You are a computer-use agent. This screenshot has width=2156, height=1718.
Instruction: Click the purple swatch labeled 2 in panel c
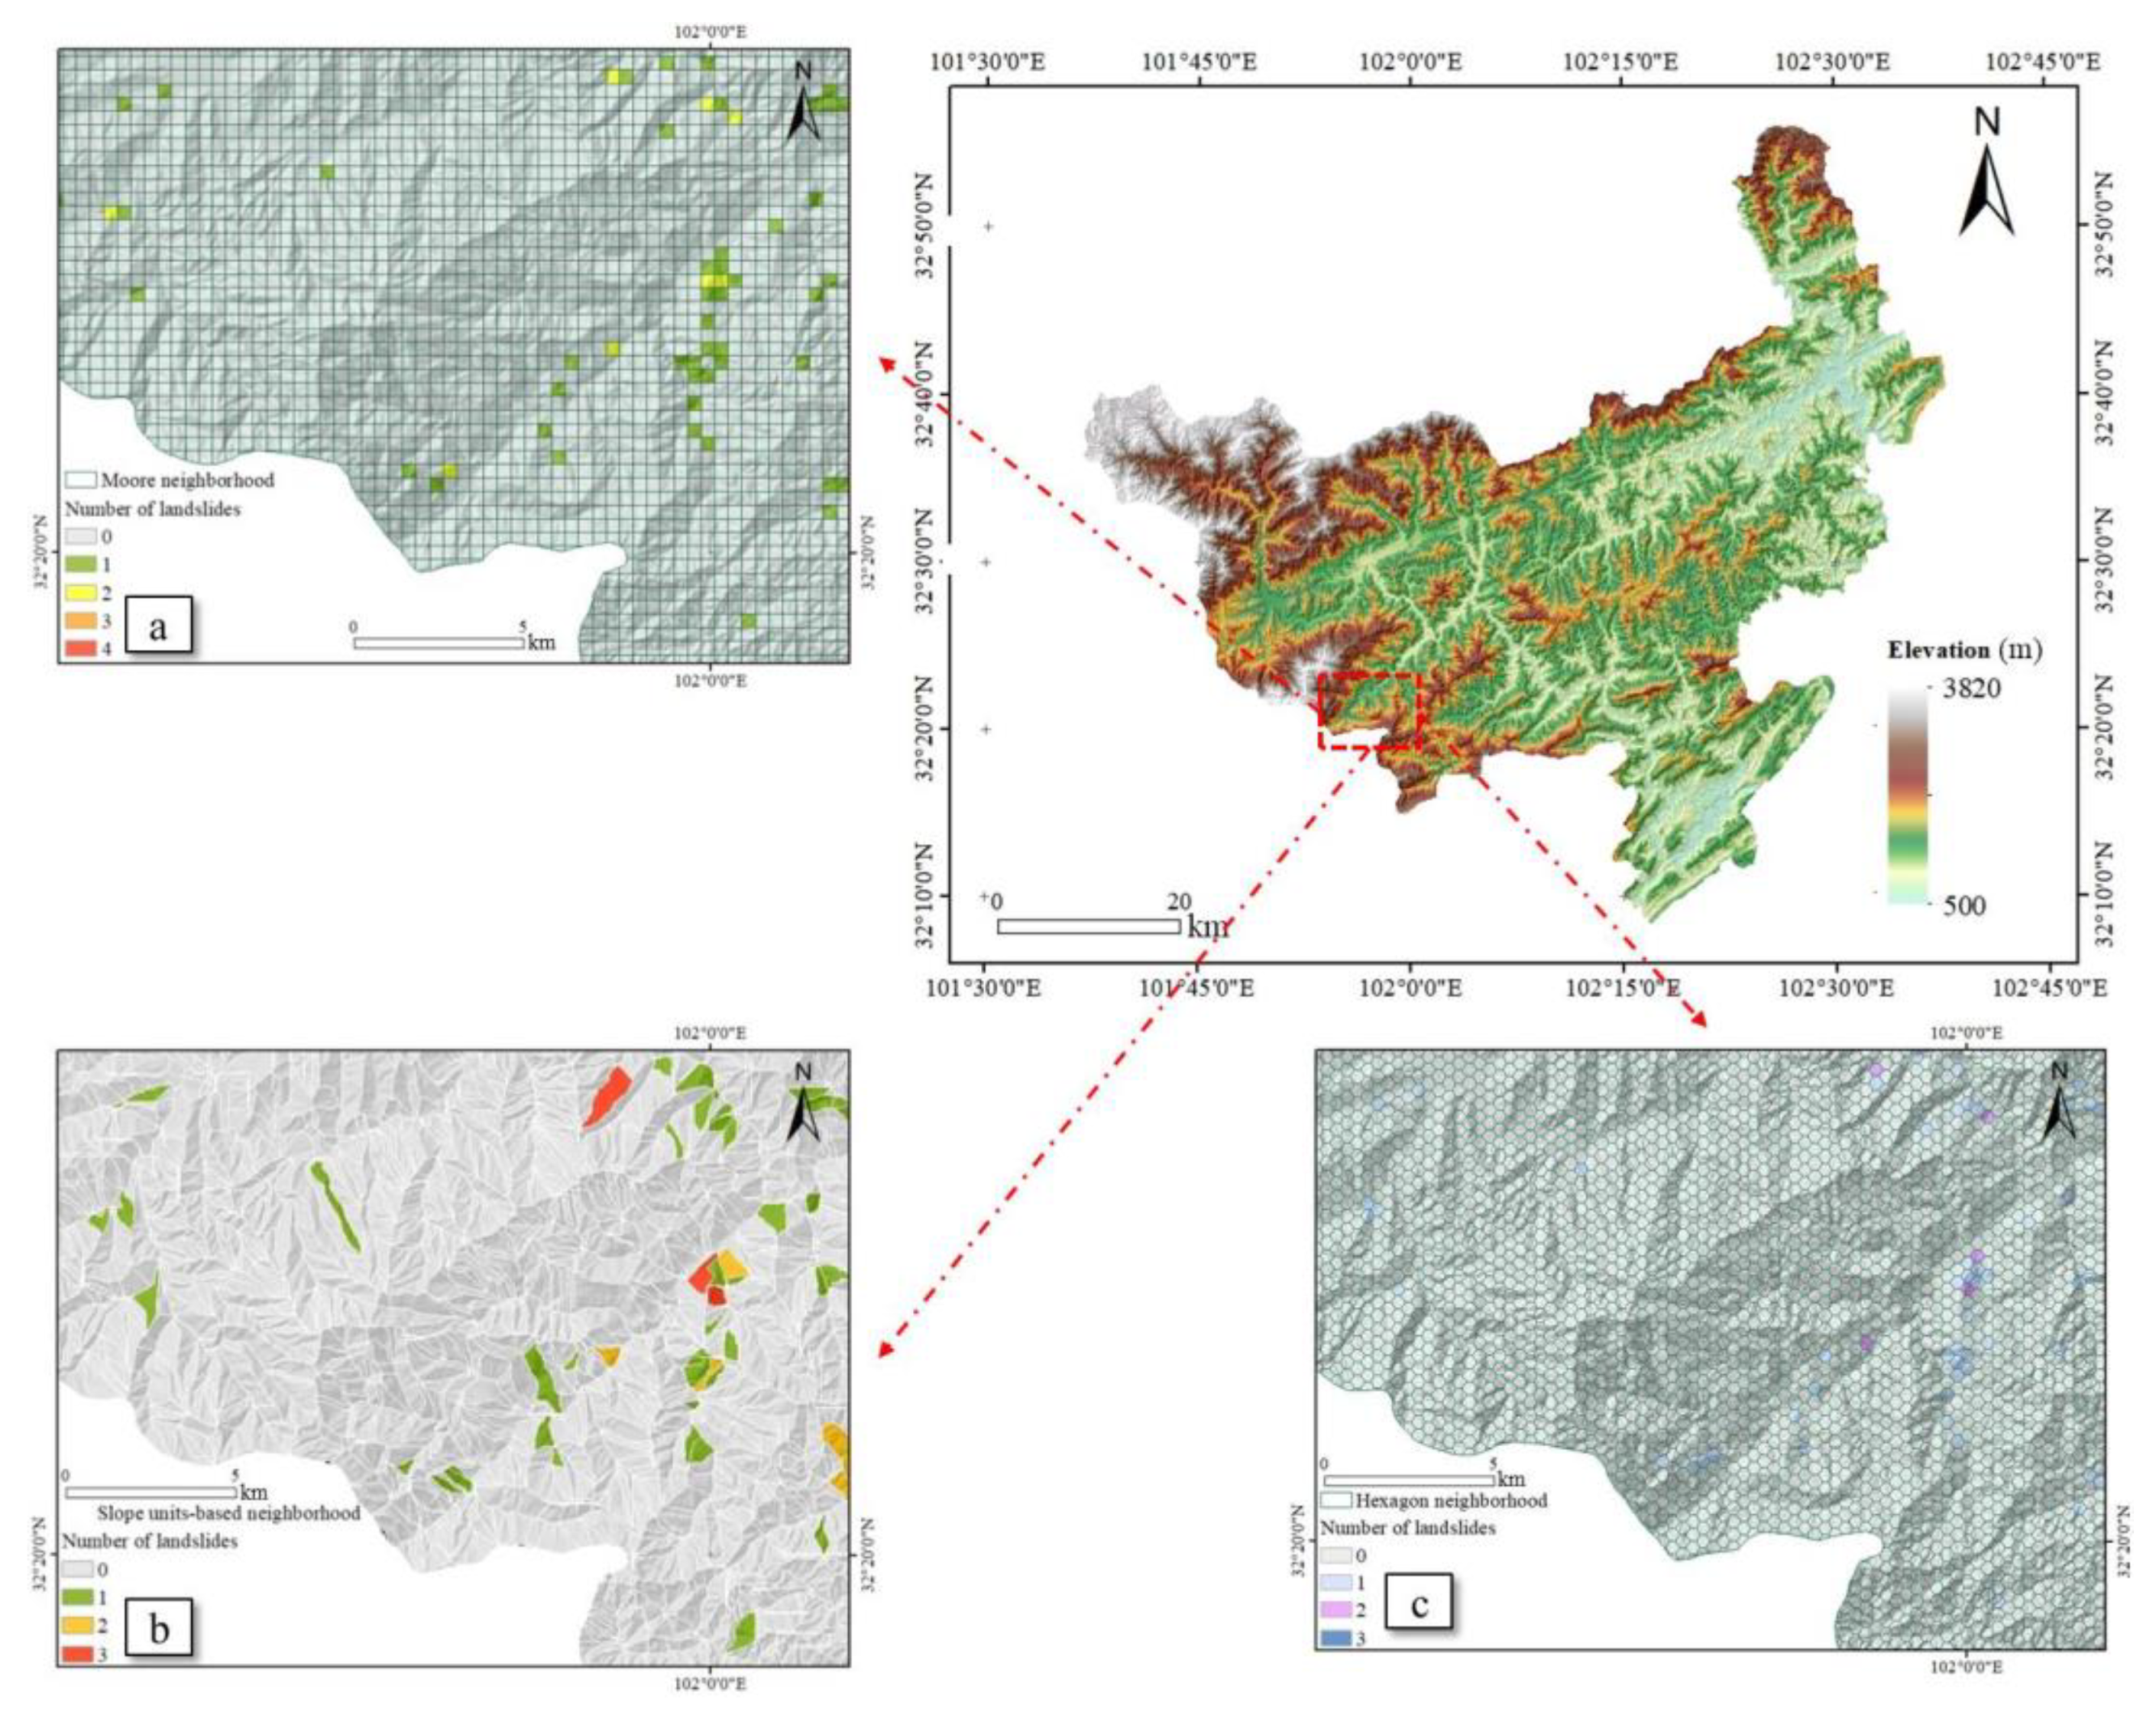pos(1335,1610)
